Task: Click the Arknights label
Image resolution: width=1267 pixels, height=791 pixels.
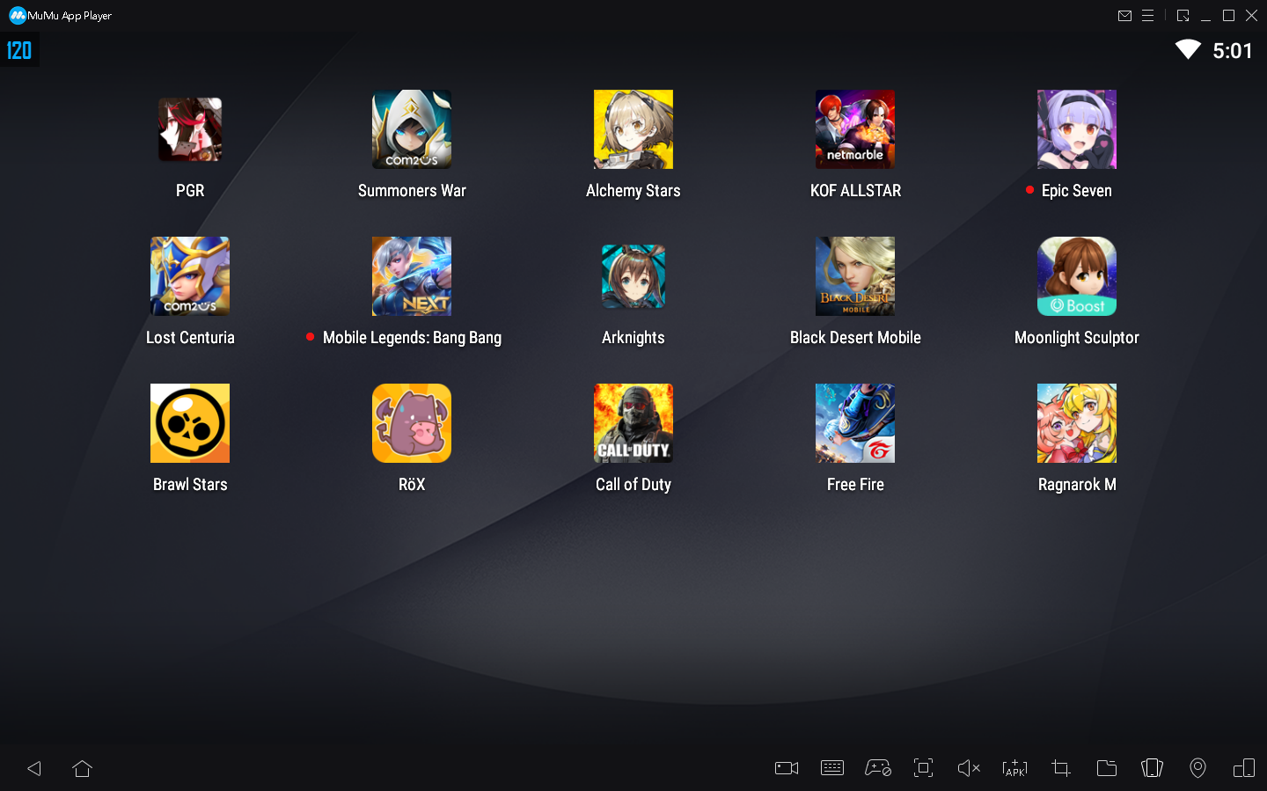Action: [x=633, y=338]
